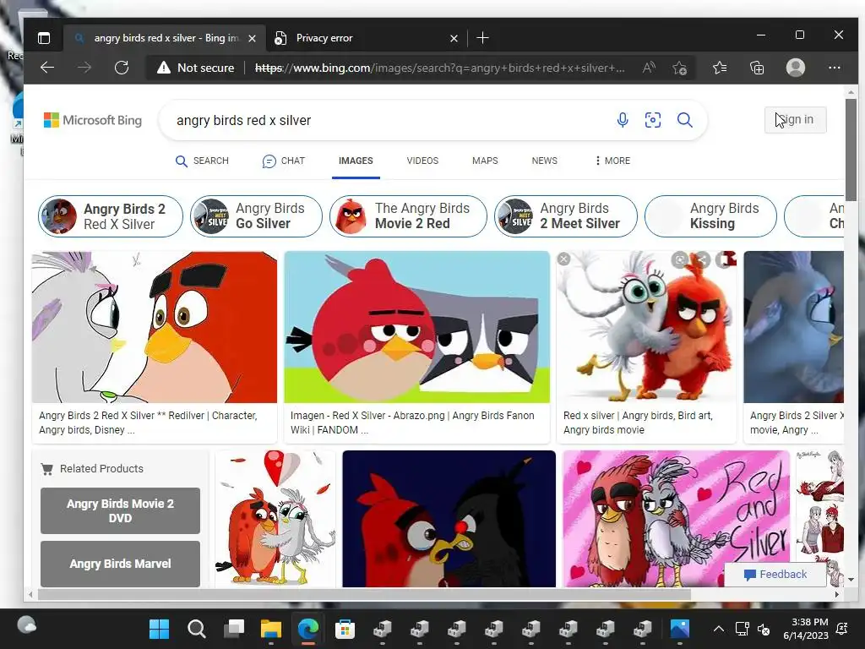Open the Red and Silver pink drawing
The height and width of the screenshot is (649, 865).
coord(677,519)
